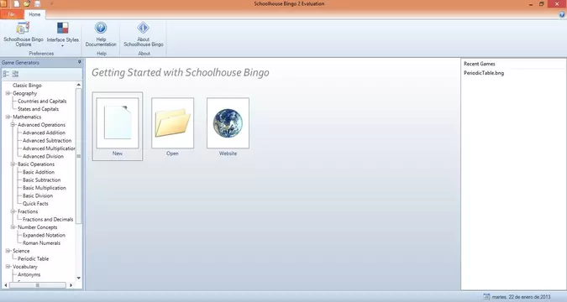Select Basic Division
This screenshot has height=302, width=567.
point(38,195)
